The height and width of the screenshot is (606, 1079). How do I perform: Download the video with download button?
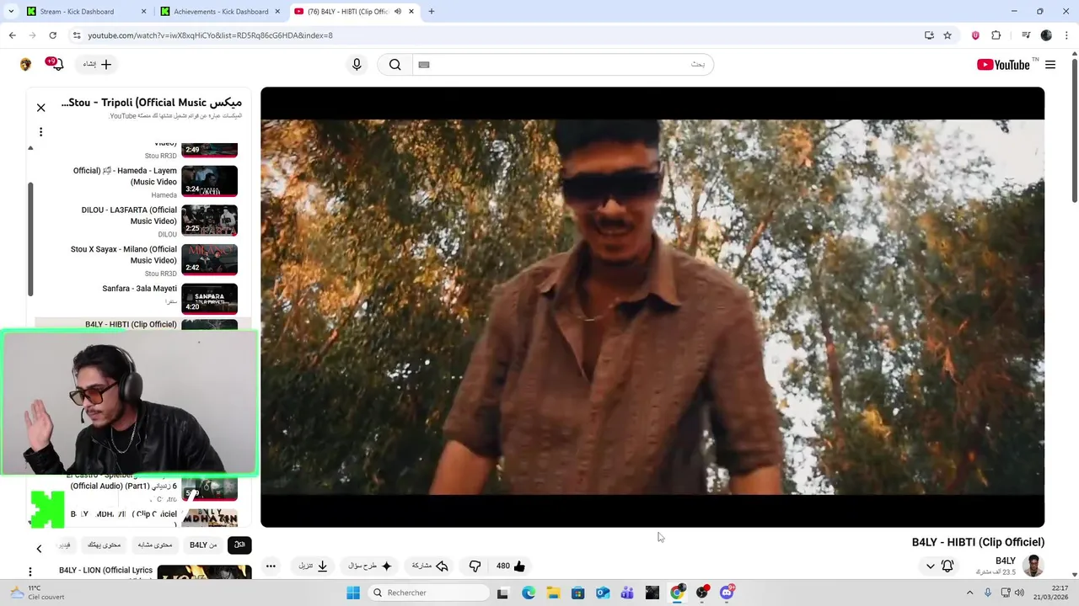coord(313,566)
